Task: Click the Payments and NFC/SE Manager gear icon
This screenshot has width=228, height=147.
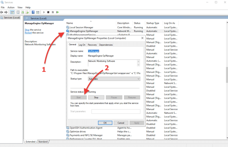Action: [68, 135]
